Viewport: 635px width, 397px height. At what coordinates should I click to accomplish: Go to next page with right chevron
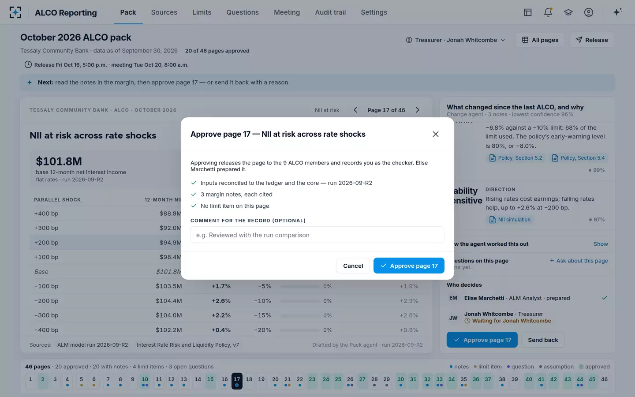(x=417, y=110)
